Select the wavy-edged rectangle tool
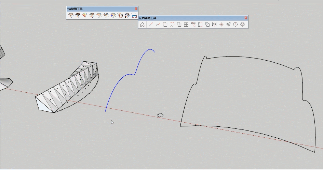Screen dimensions: 323x170 (172, 25)
